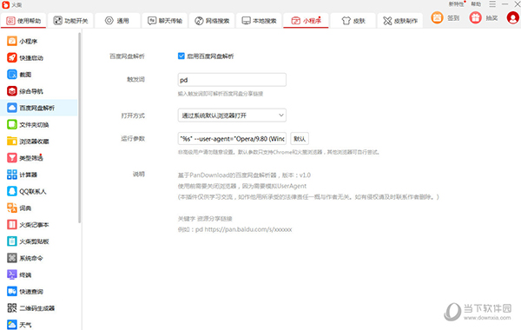Click the 签到 check-in calendar icon
This screenshot has height=330, width=521.
coord(438,18)
